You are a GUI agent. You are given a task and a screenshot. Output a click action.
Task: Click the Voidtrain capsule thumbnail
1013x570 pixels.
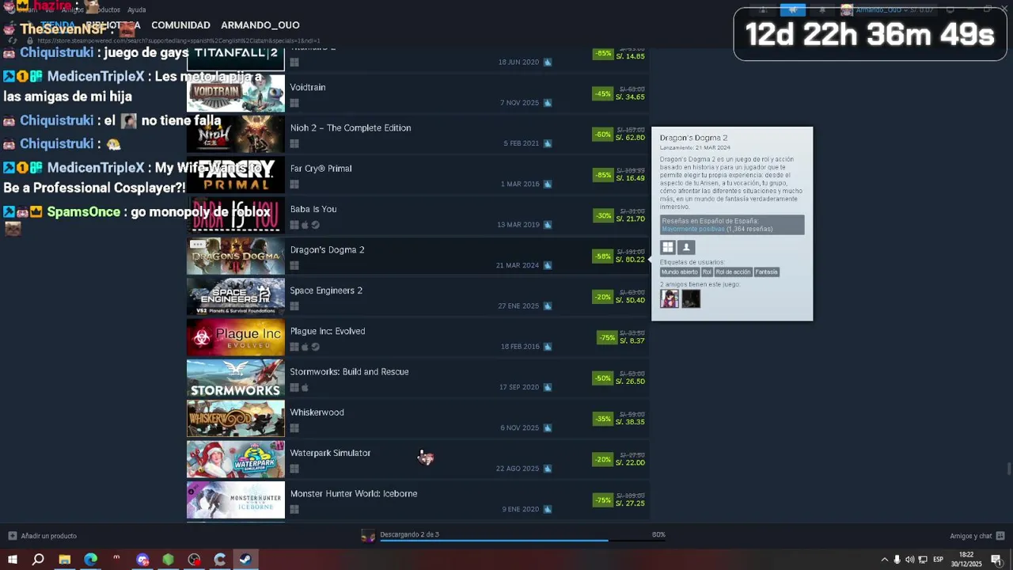[235, 93]
